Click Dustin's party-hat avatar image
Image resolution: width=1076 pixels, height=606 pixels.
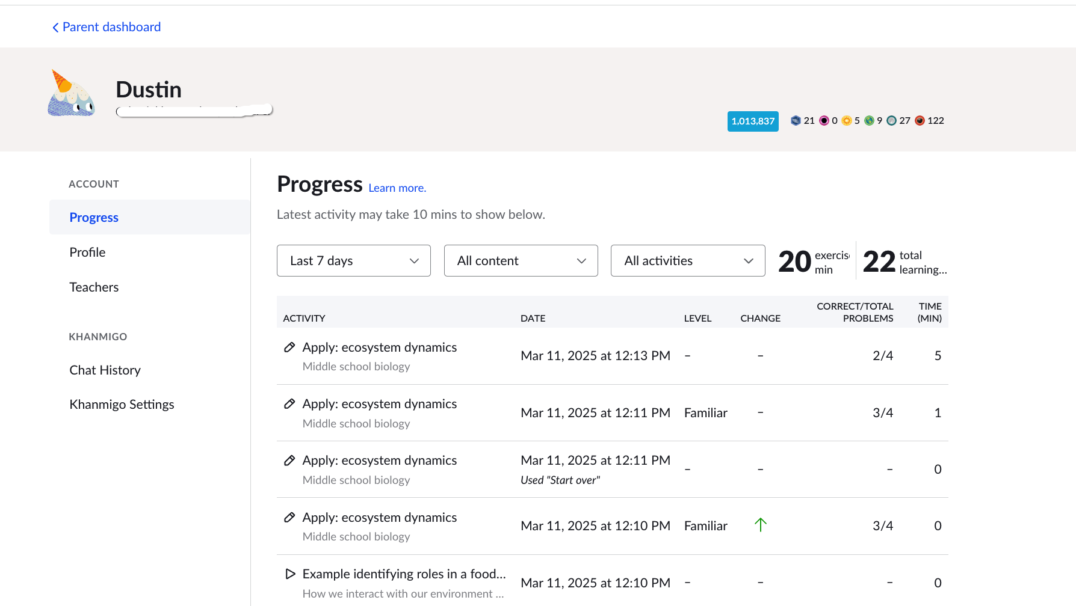click(x=72, y=93)
